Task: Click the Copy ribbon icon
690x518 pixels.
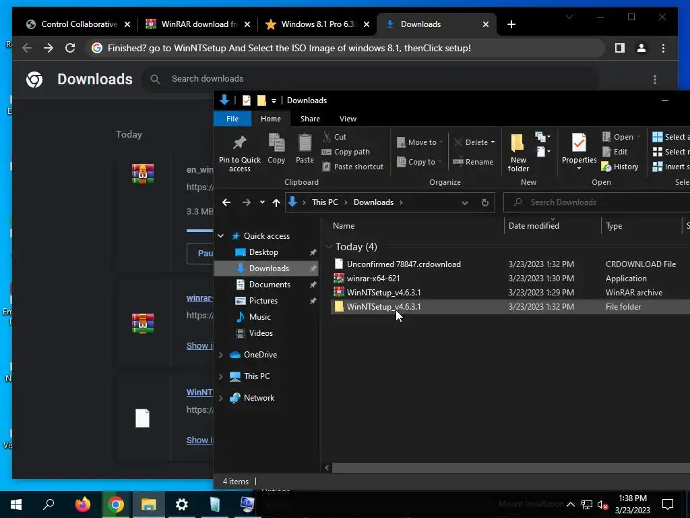Action: click(276, 148)
